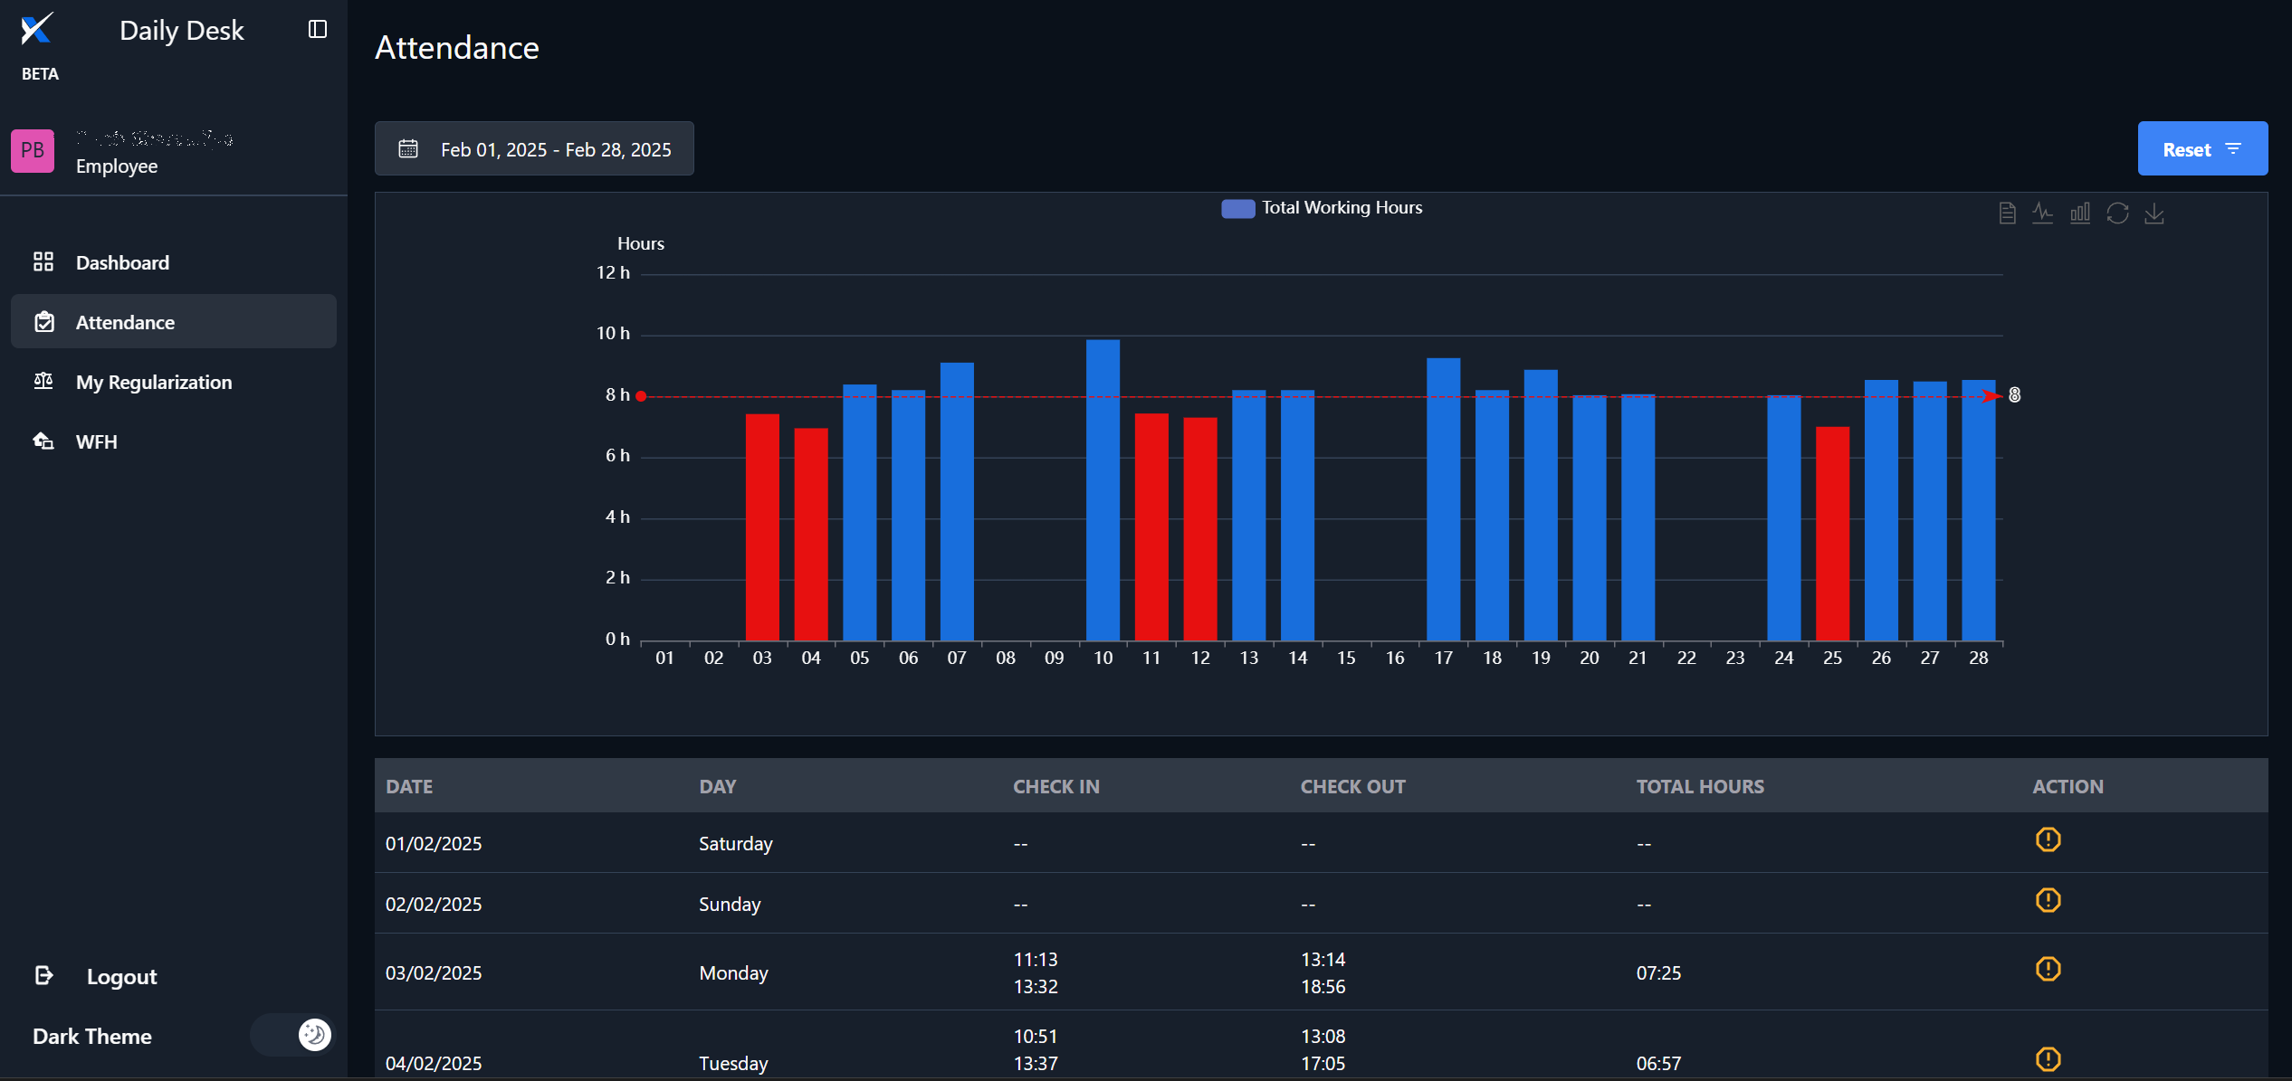Click the tallest bar for day 10
Screen dimensions: 2292x1081
[1103, 488]
